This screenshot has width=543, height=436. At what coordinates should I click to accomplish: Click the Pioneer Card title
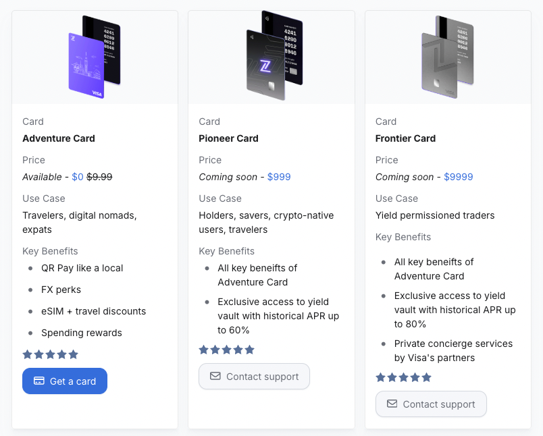(229, 138)
